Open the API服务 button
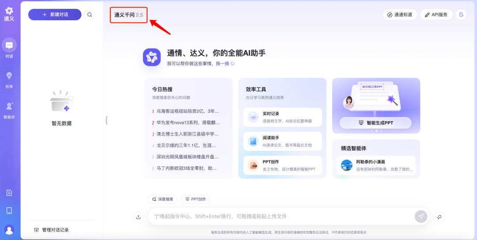Screen dimensions: 477x240 pos(436,15)
